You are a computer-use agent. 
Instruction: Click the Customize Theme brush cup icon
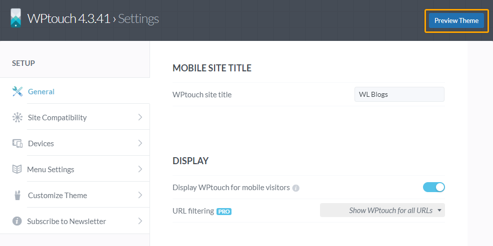[x=17, y=195]
